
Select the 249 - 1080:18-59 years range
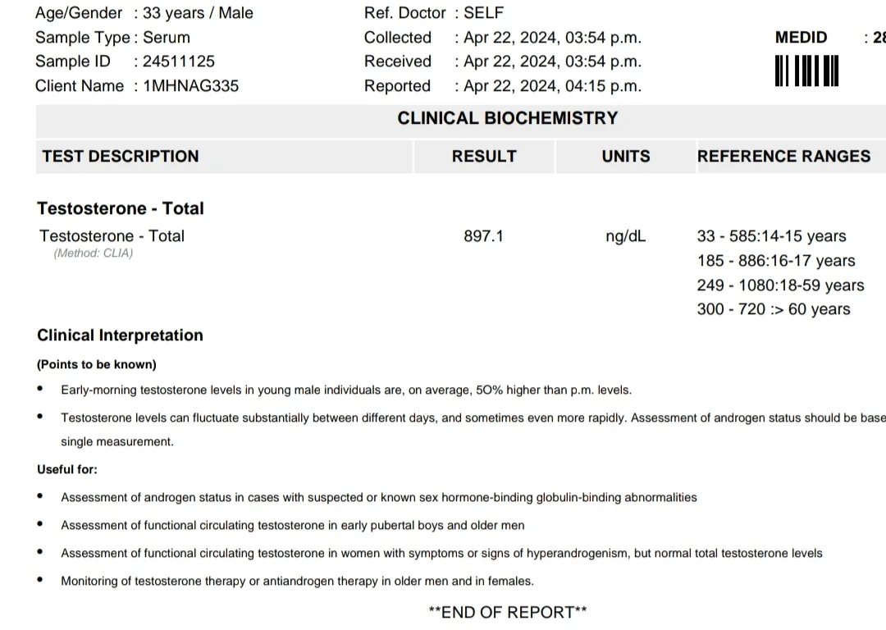(780, 285)
